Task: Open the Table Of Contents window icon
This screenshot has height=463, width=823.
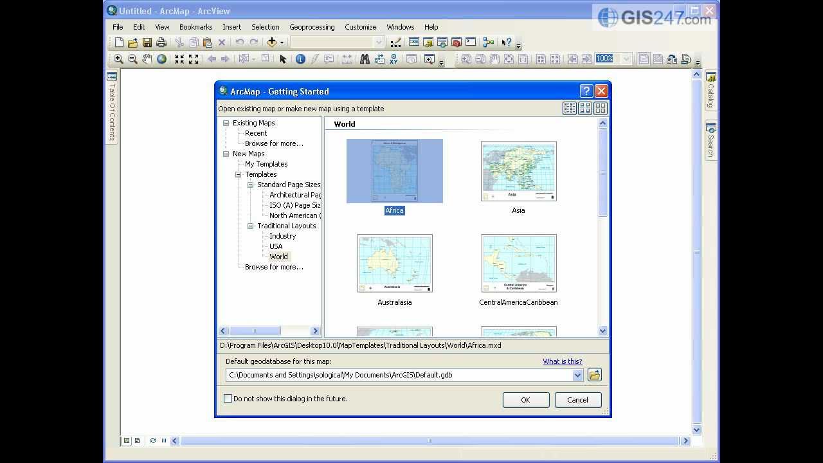Action: (414, 42)
